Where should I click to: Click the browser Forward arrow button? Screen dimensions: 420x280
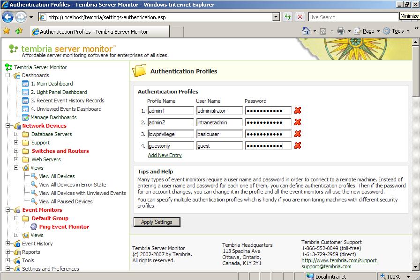click(x=21, y=17)
